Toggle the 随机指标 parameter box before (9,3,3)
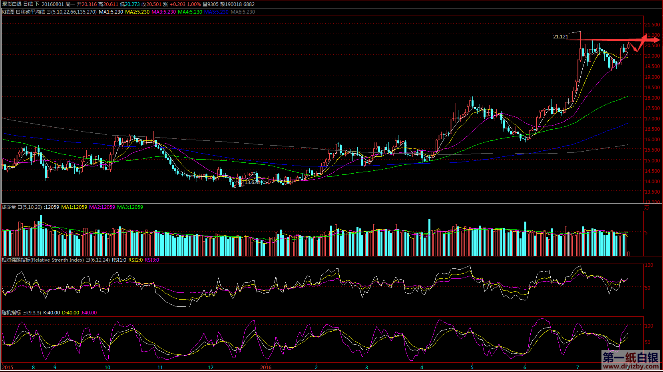663x372 pixels. [x=24, y=313]
